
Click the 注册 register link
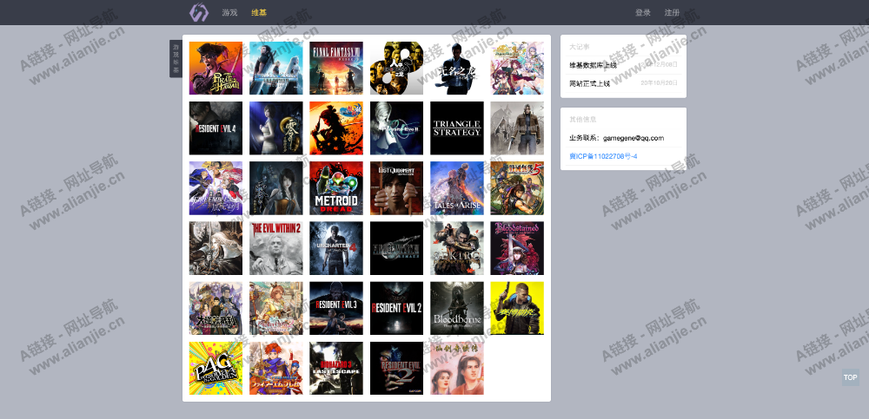(x=672, y=13)
